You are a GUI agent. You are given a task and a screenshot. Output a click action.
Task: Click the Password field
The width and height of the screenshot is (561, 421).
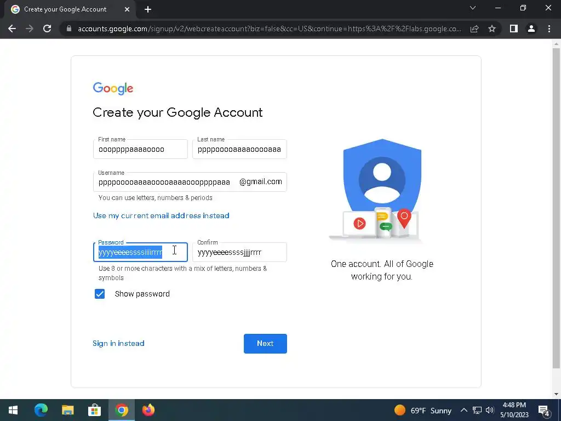(140, 252)
